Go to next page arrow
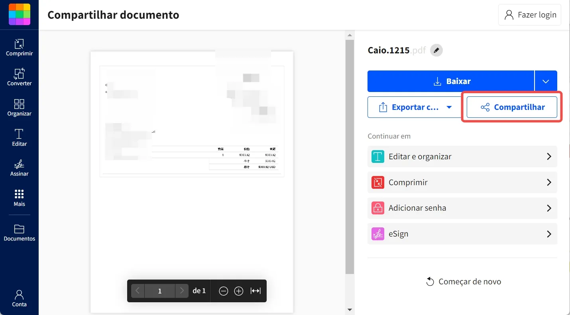The image size is (570, 315). pyautogui.click(x=182, y=291)
